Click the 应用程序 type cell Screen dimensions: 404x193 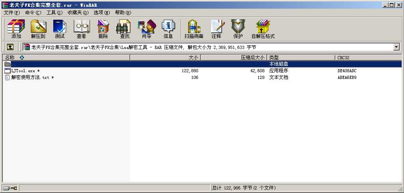(x=279, y=71)
